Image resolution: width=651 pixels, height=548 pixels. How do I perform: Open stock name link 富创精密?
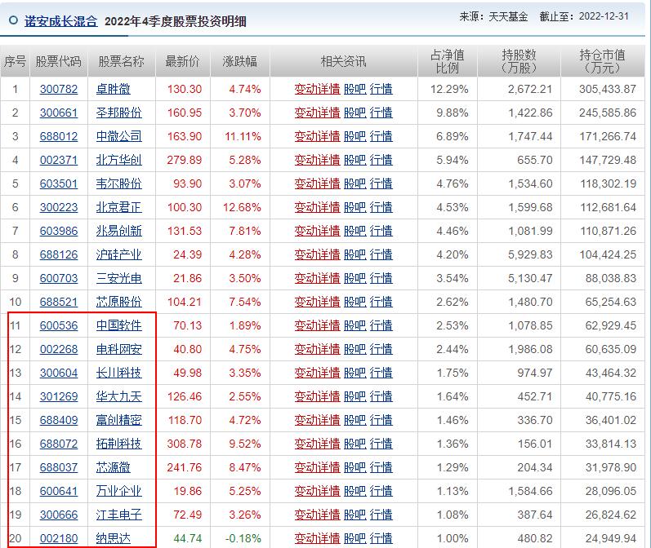click(x=118, y=420)
